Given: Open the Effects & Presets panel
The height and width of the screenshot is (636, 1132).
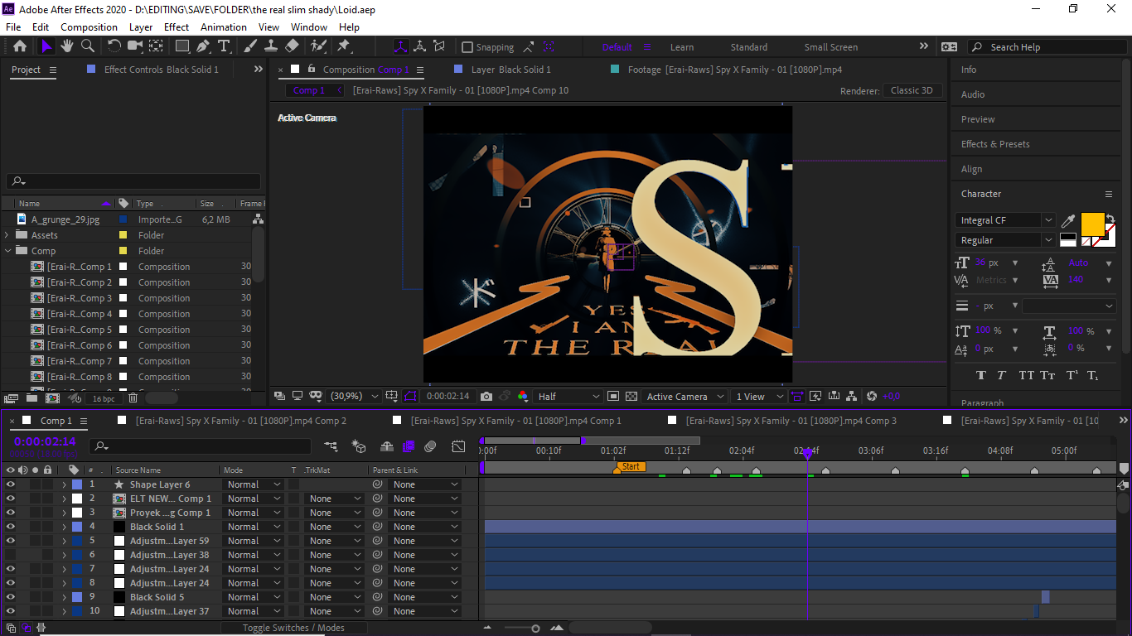Looking at the screenshot, I should click(x=995, y=144).
